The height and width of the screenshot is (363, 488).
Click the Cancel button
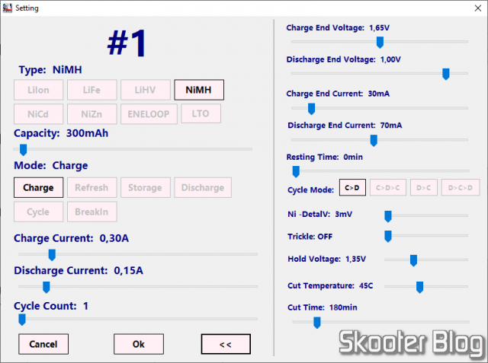(43, 344)
